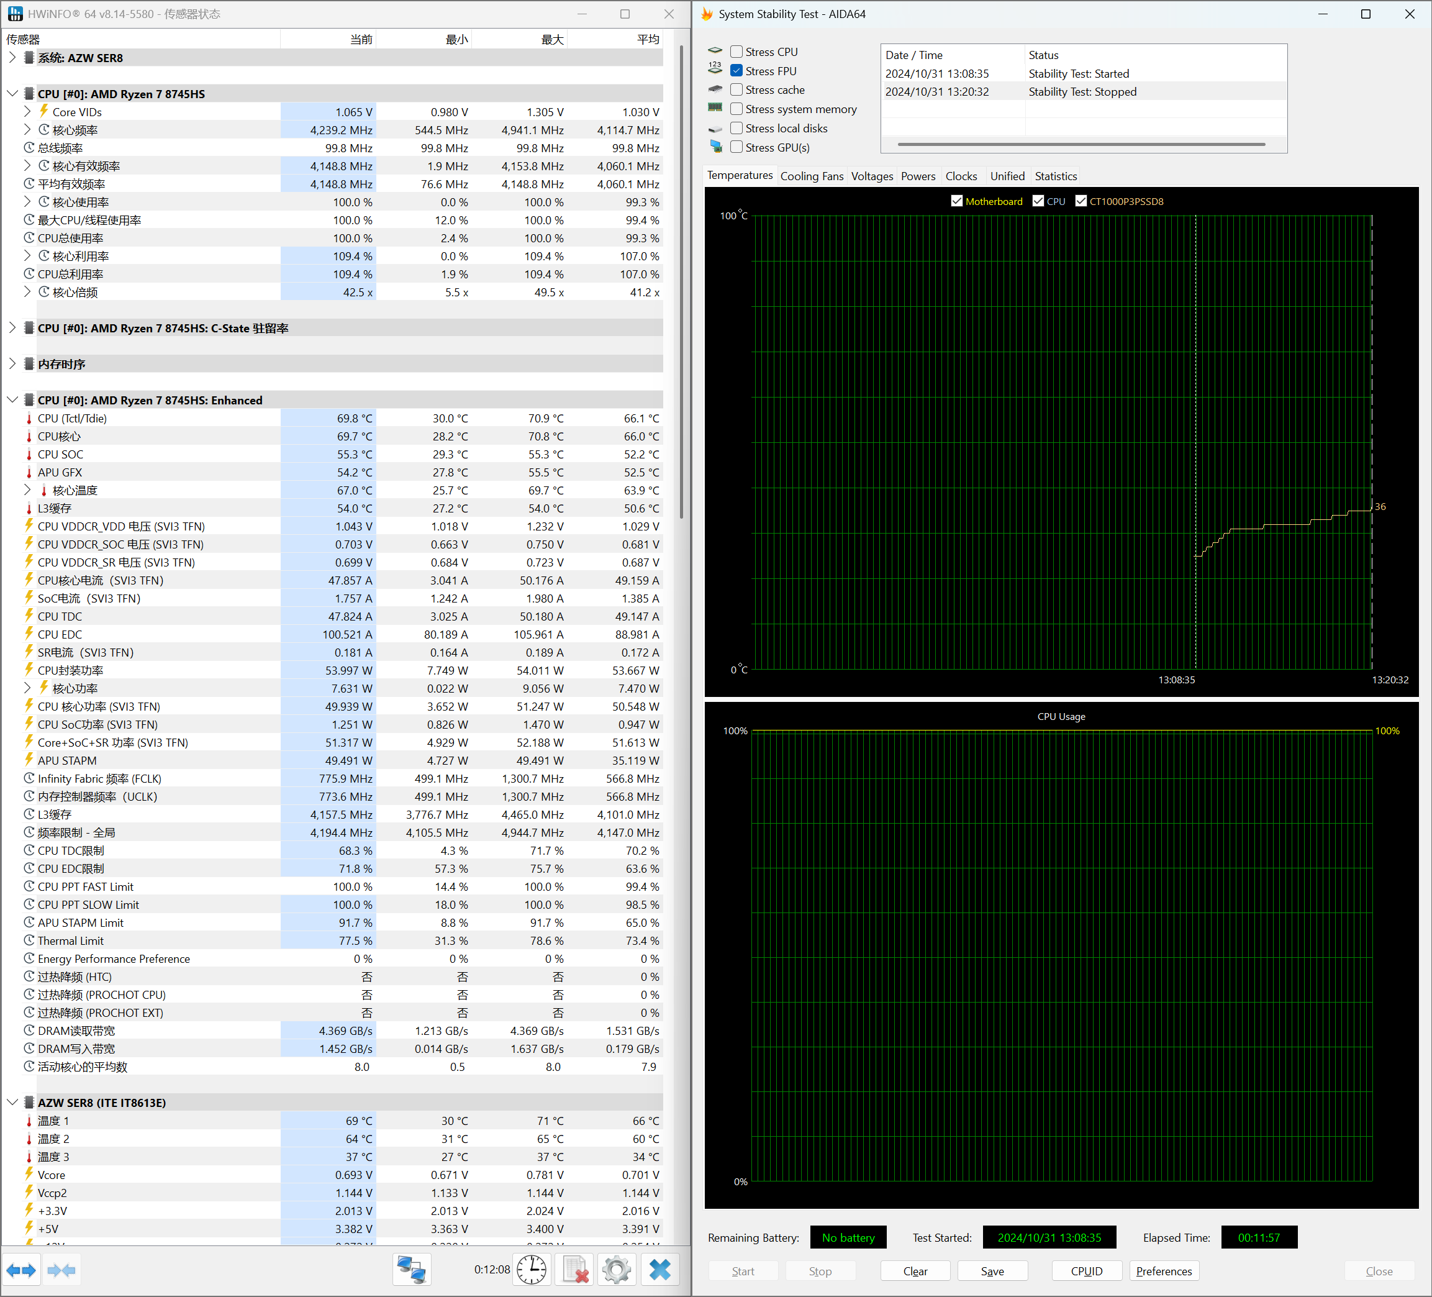Click the CPUID button

pos(1086,1272)
